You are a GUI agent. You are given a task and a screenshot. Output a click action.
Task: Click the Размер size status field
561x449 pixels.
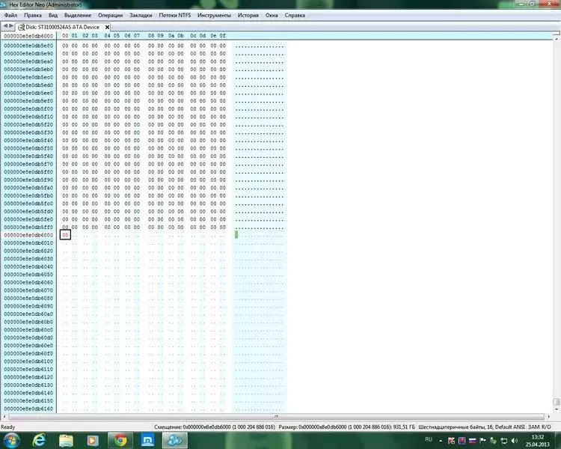(x=346, y=427)
